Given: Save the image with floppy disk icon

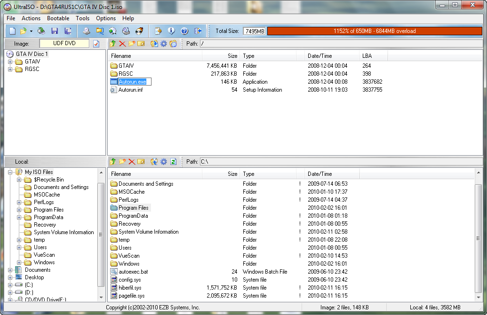Looking at the screenshot, I should pos(55,31).
